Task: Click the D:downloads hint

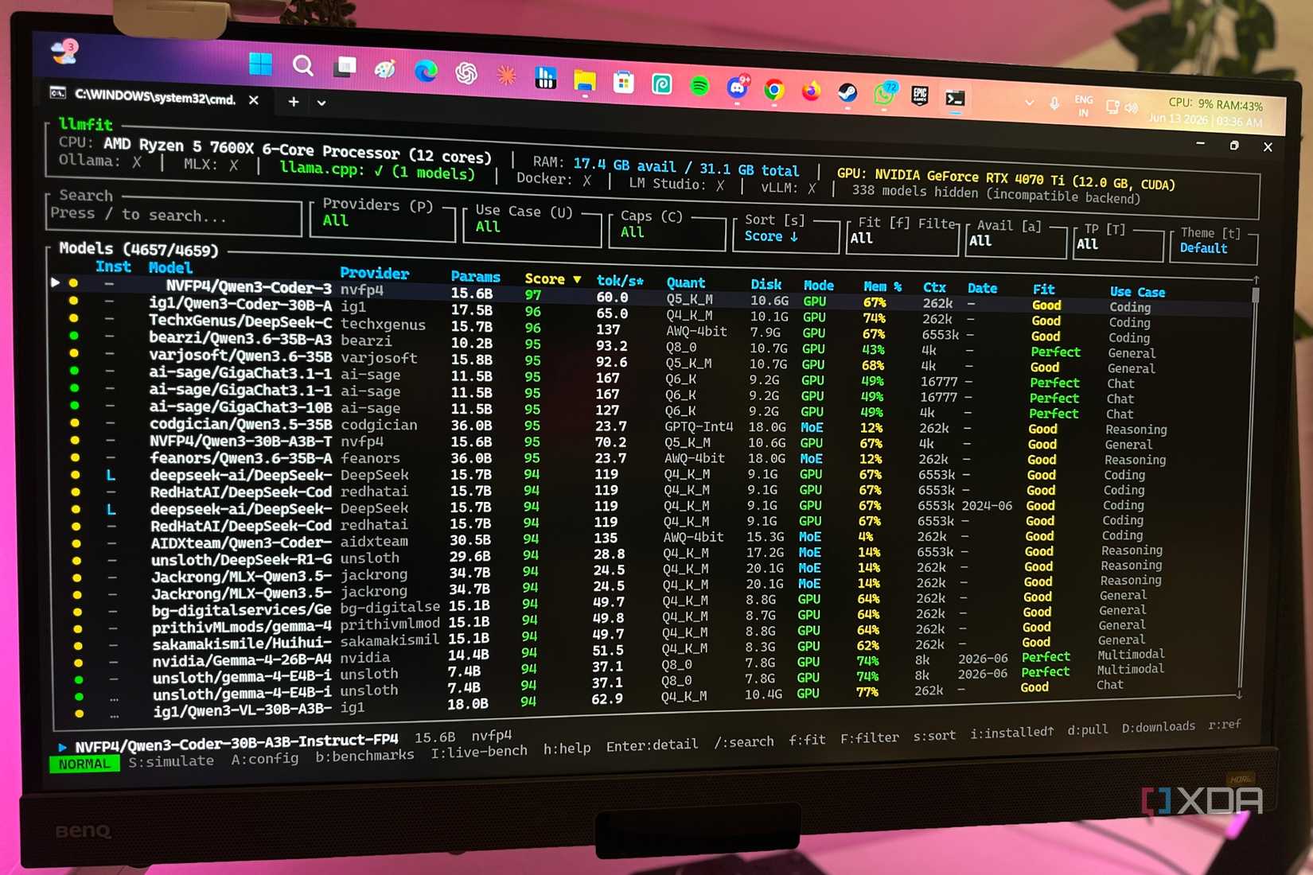Action: point(1158,728)
